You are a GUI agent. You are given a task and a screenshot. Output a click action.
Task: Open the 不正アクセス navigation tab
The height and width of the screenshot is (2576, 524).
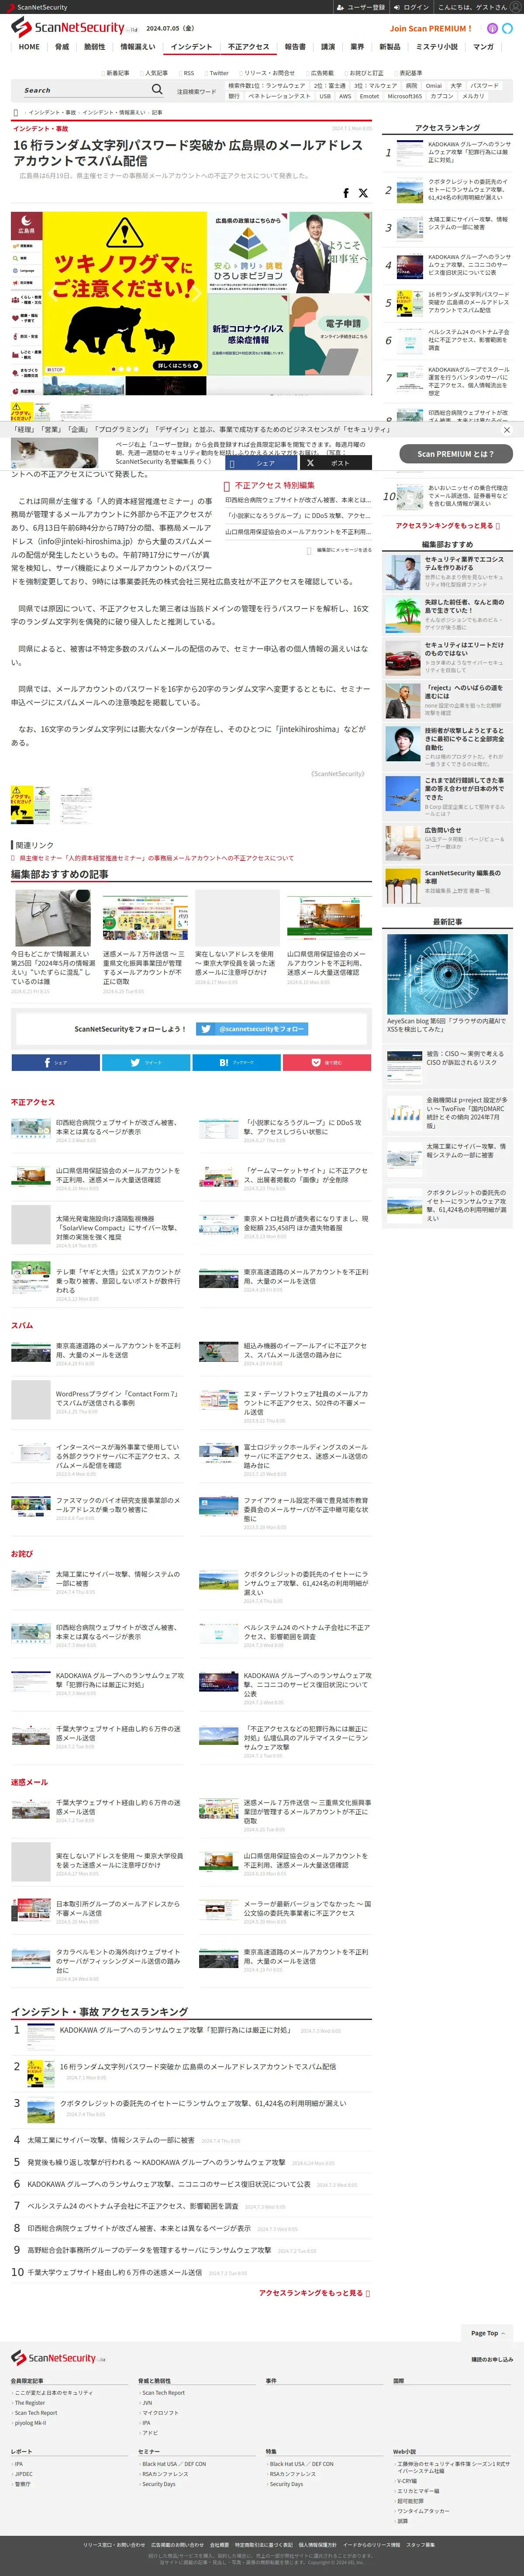tap(248, 47)
